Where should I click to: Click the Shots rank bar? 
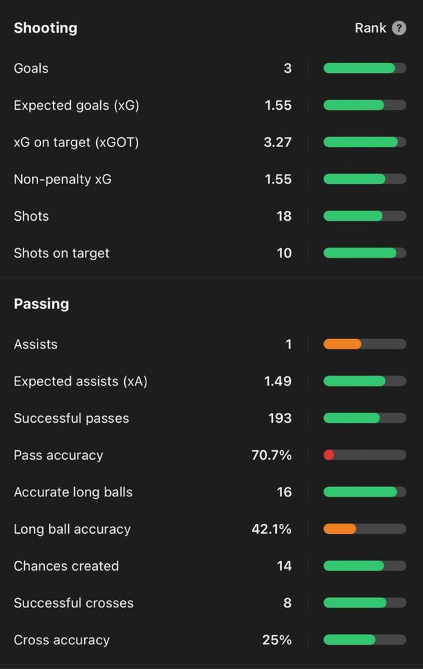[x=365, y=216]
